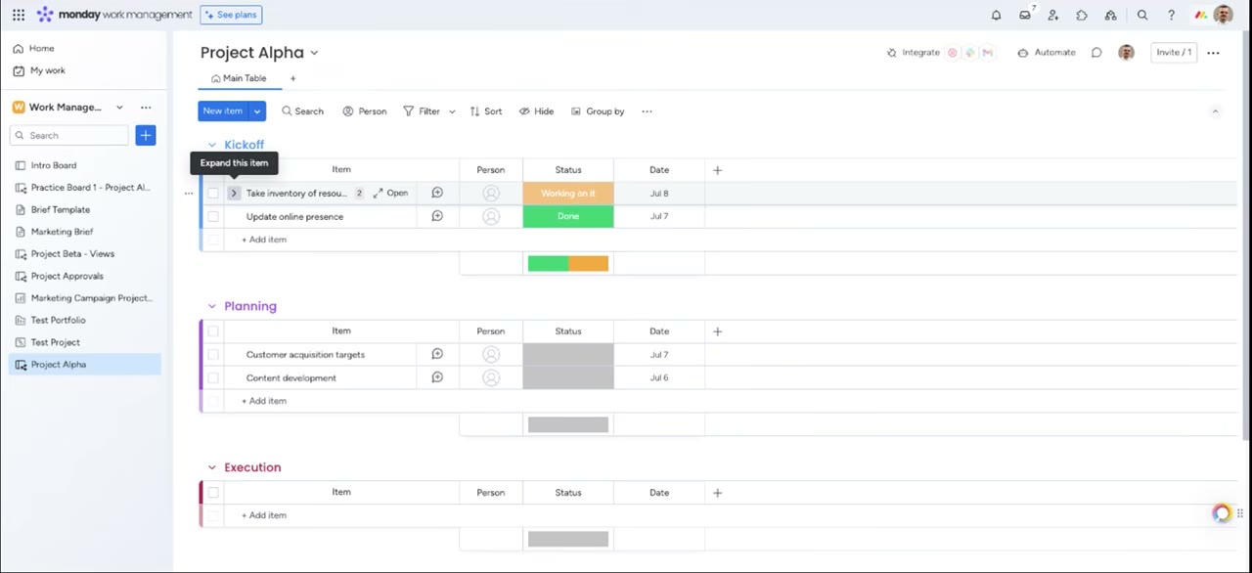
Task: Select all items in the Planning group checkbox
Action: pyautogui.click(x=213, y=331)
